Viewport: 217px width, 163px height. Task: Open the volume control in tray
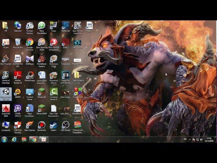pyautogui.click(x=201, y=140)
